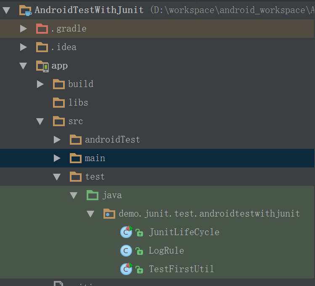
Task: Collapse the AndroidTestWithJunit project root arrow
Action: pos(6,10)
